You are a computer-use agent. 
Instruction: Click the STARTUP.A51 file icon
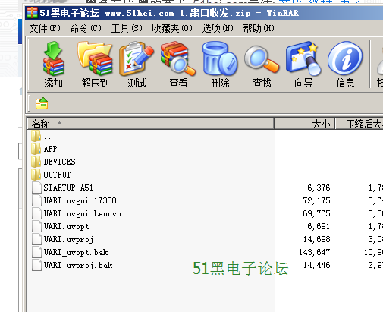coord(36,188)
